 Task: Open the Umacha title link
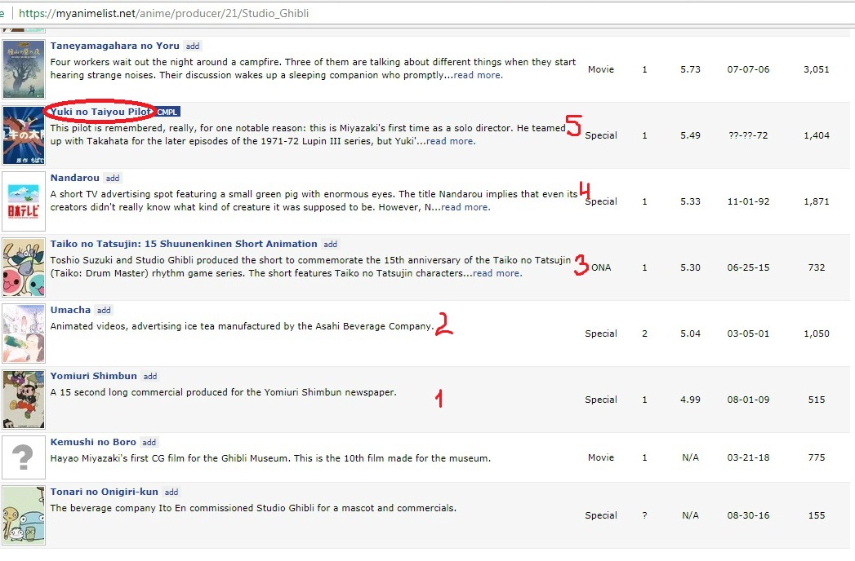click(x=70, y=309)
